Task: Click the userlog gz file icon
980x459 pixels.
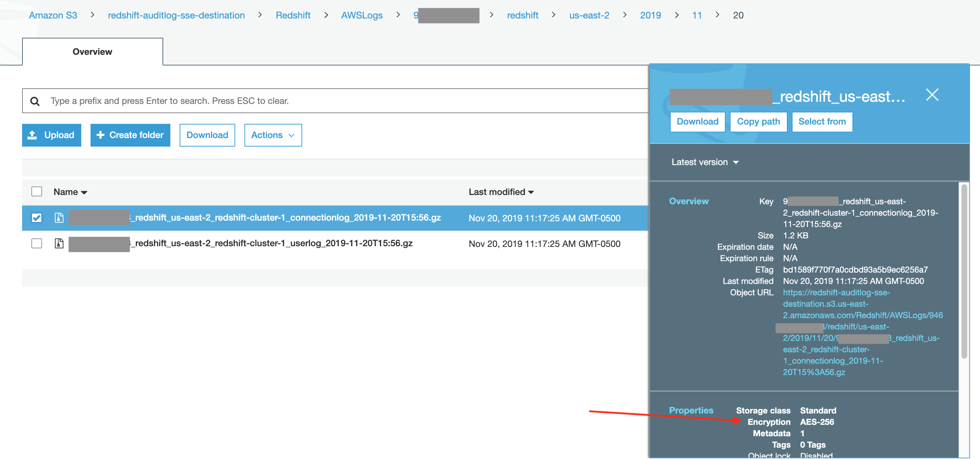Action: pyautogui.click(x=59, y=244)
